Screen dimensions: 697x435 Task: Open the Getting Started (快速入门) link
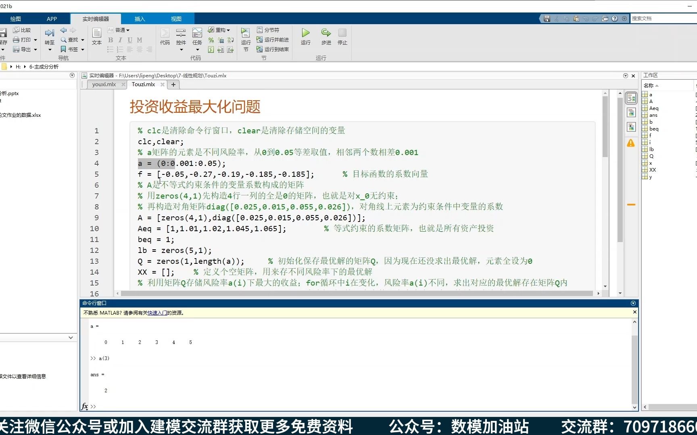[157, 313]
